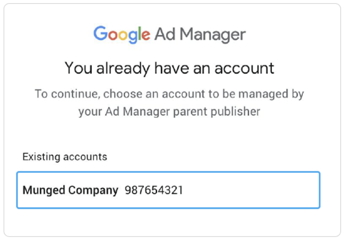The width and height of the screenshot is (344, 238).
Task: Click the word Existing above the box
Action: click(41, 157)
